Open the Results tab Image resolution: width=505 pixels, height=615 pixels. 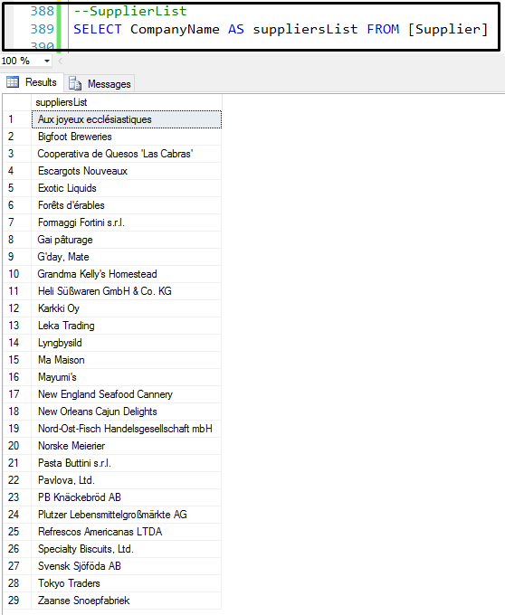[x=32, y=82]
